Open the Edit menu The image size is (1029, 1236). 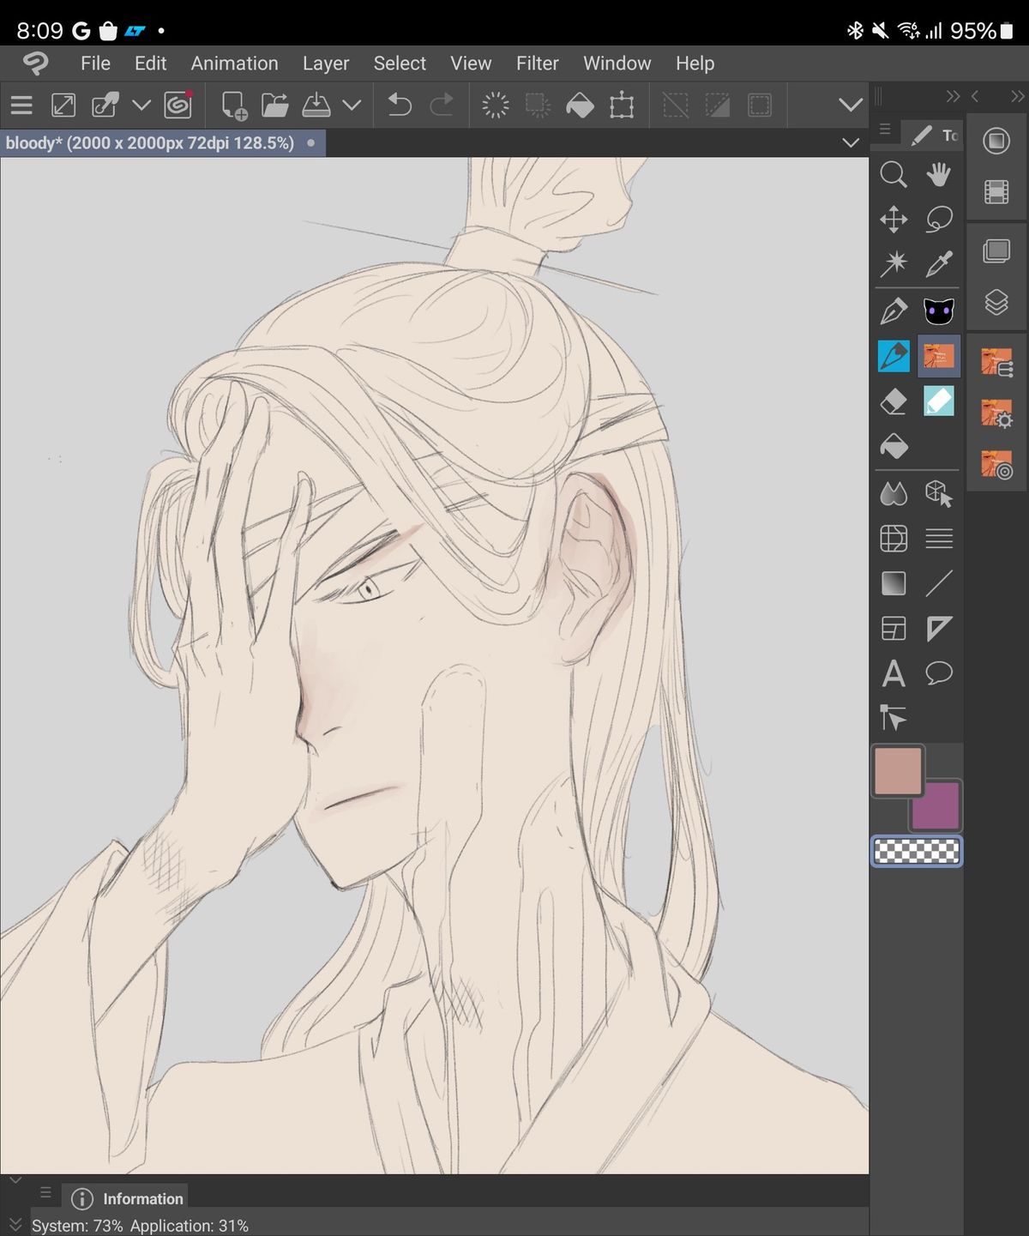pos(150,63)
